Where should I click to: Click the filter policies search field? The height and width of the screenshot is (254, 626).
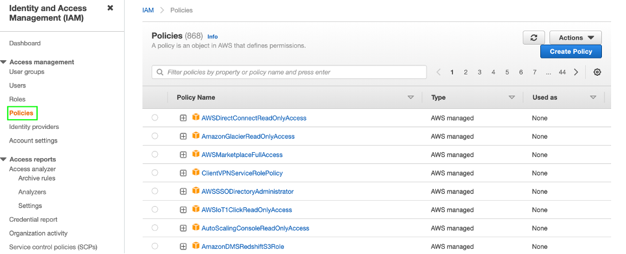(x=289, y=72)
